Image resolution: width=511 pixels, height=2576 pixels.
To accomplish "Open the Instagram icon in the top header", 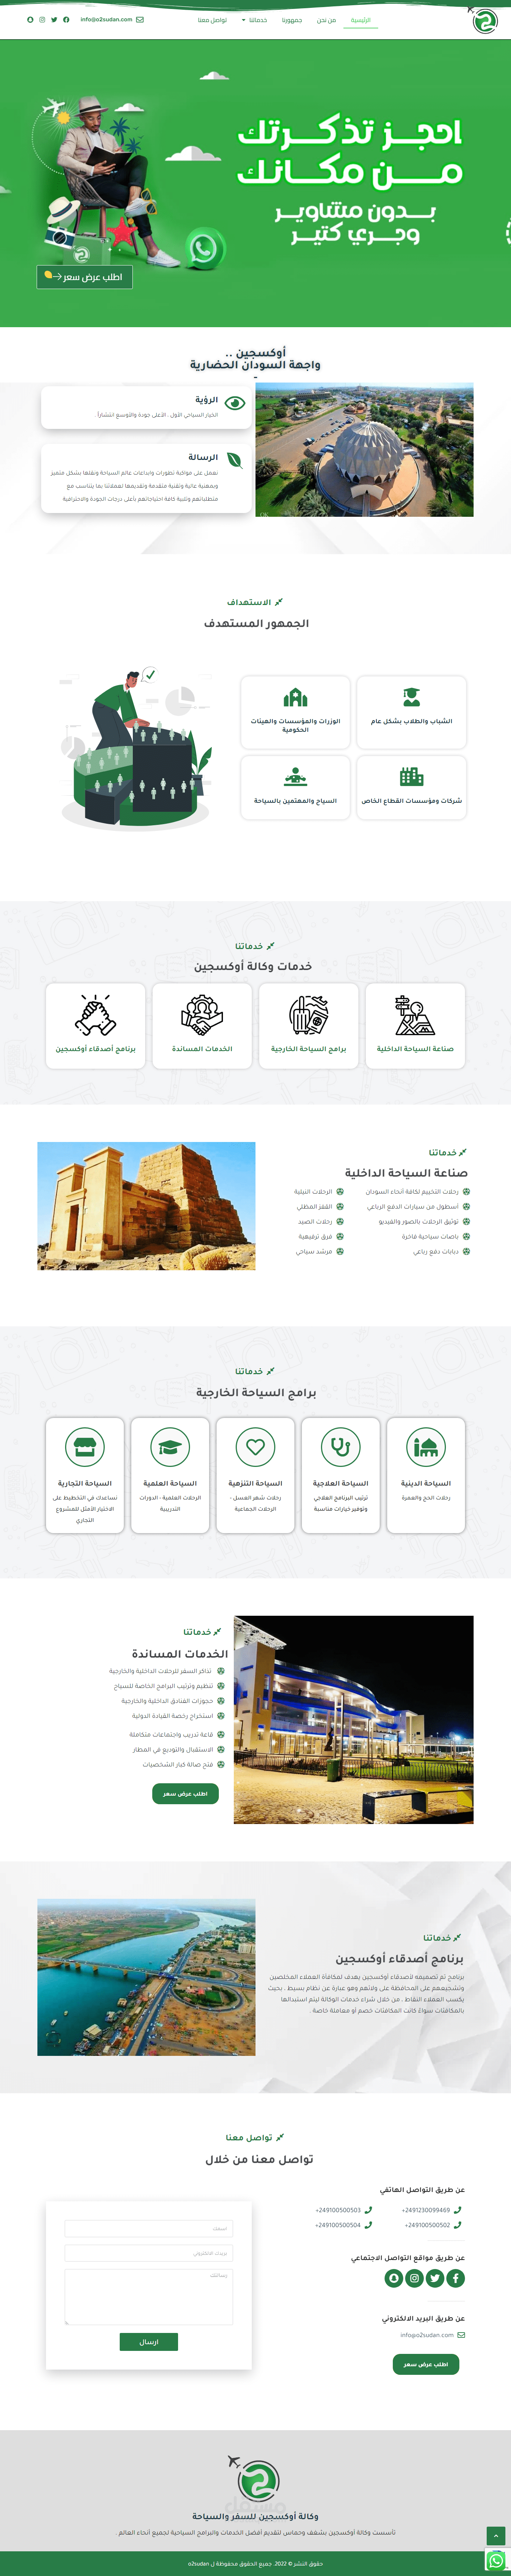I will click(42, 20).
